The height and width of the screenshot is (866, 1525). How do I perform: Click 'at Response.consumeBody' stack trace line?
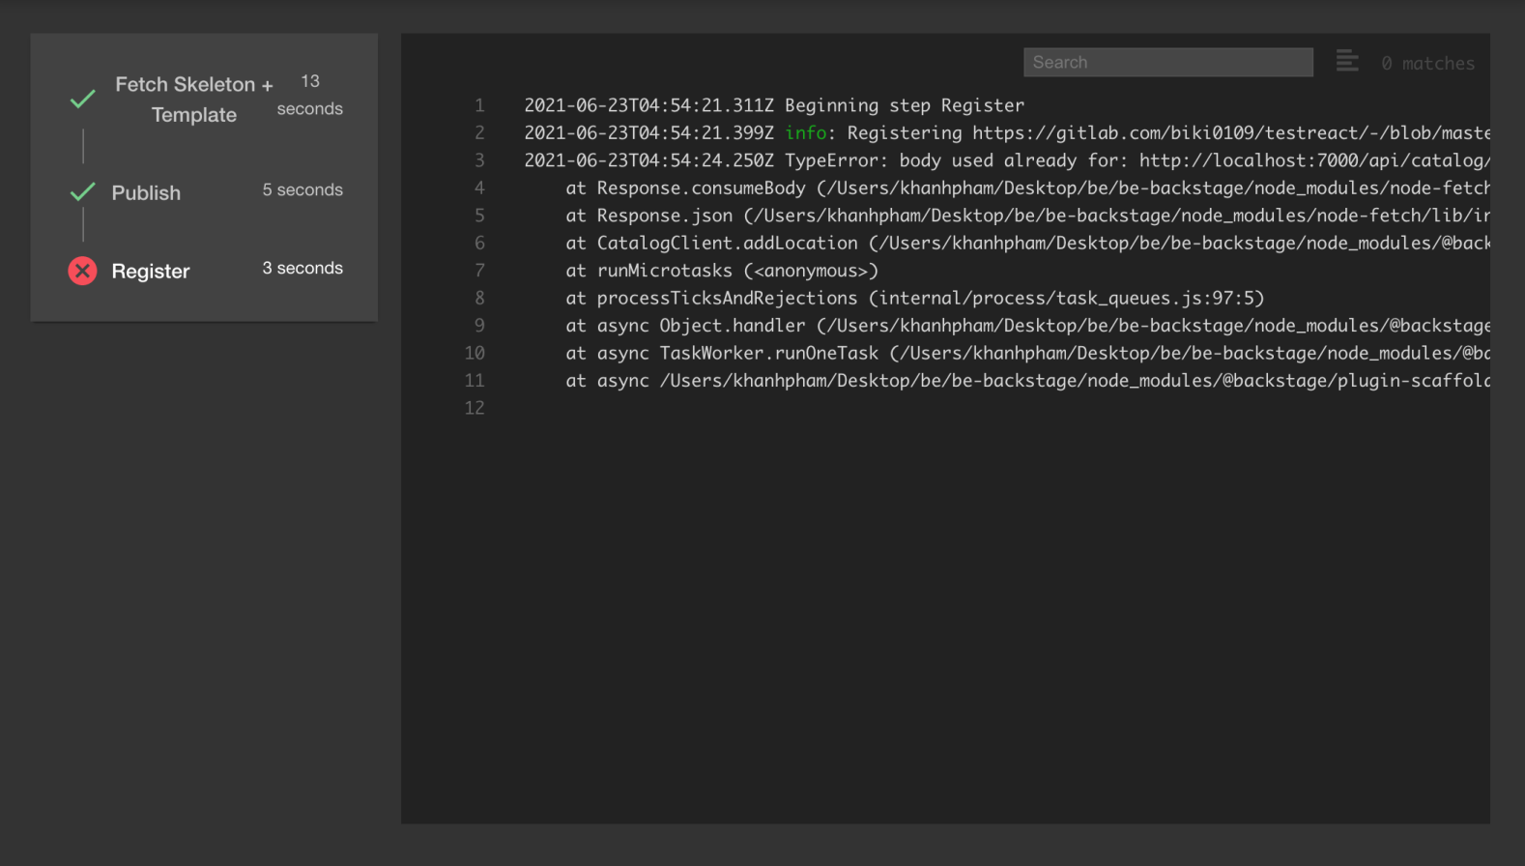click(x=1027, y=188)
